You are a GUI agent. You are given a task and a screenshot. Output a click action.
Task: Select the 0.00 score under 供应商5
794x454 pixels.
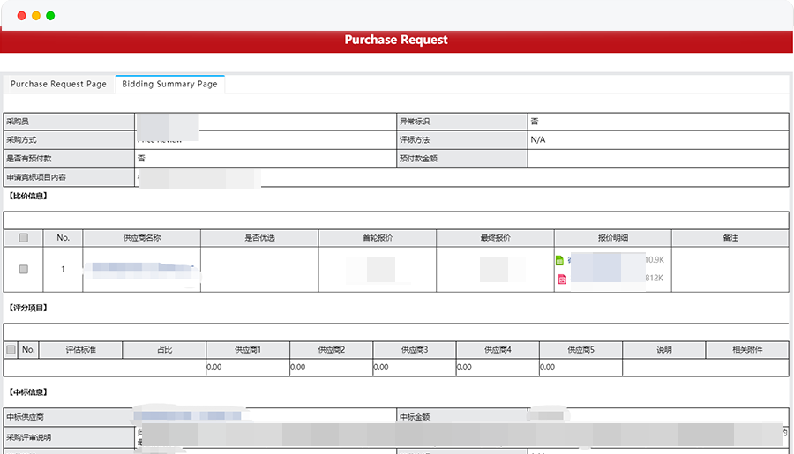pyautogui.click(x=547, y=368)
